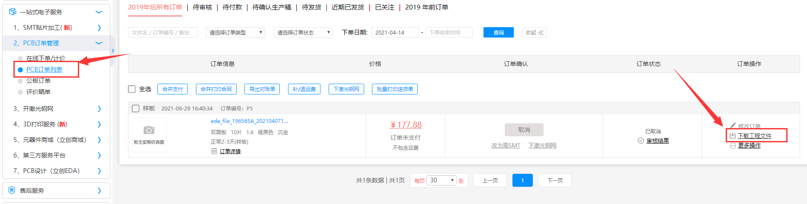Click the checkmark icon next to 审核结果

pyautogui.click(x=641, y=141)
